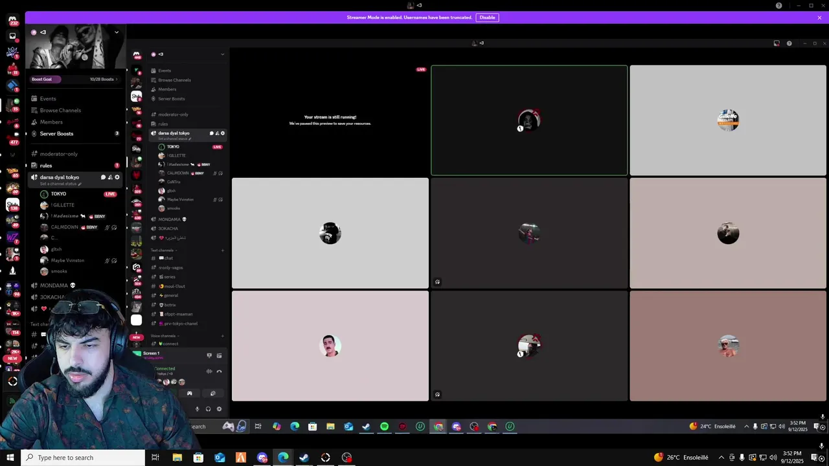Open the Stake server icon in outer server rail
829x466 pixels.
[12, 205]
